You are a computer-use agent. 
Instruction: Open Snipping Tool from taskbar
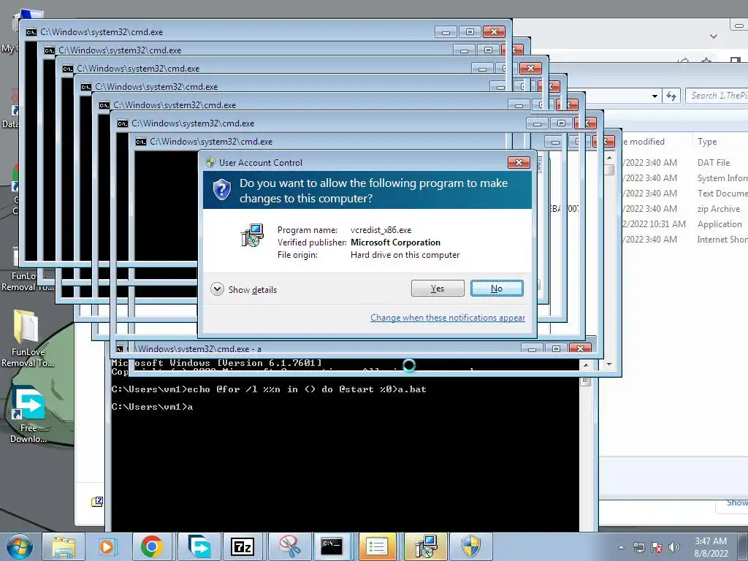coord(289,546)
